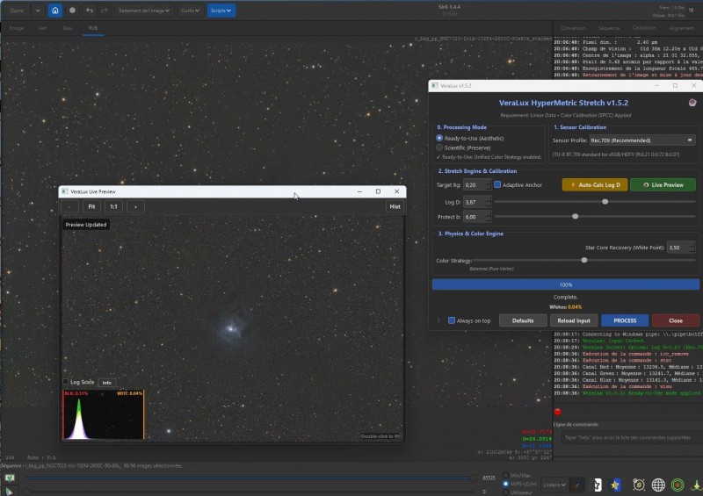Screen dimensions: 703x496
Task: Click the undo arrow icon
Action: tap(90, 11)
